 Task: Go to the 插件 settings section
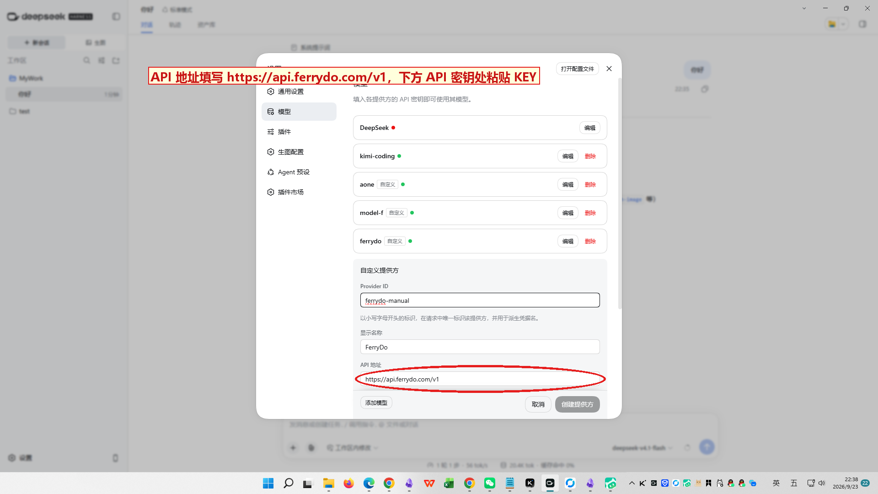(x=299, y=132)
